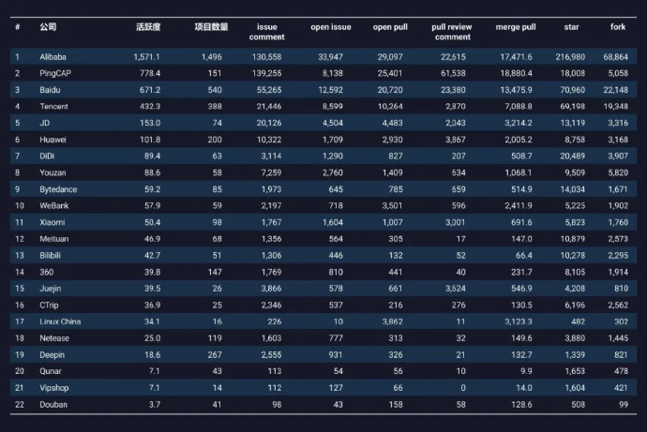This screenshot has height=432, width=647.
Task: Click Alibaba's fork count 68,864
Action: (616, 57)
